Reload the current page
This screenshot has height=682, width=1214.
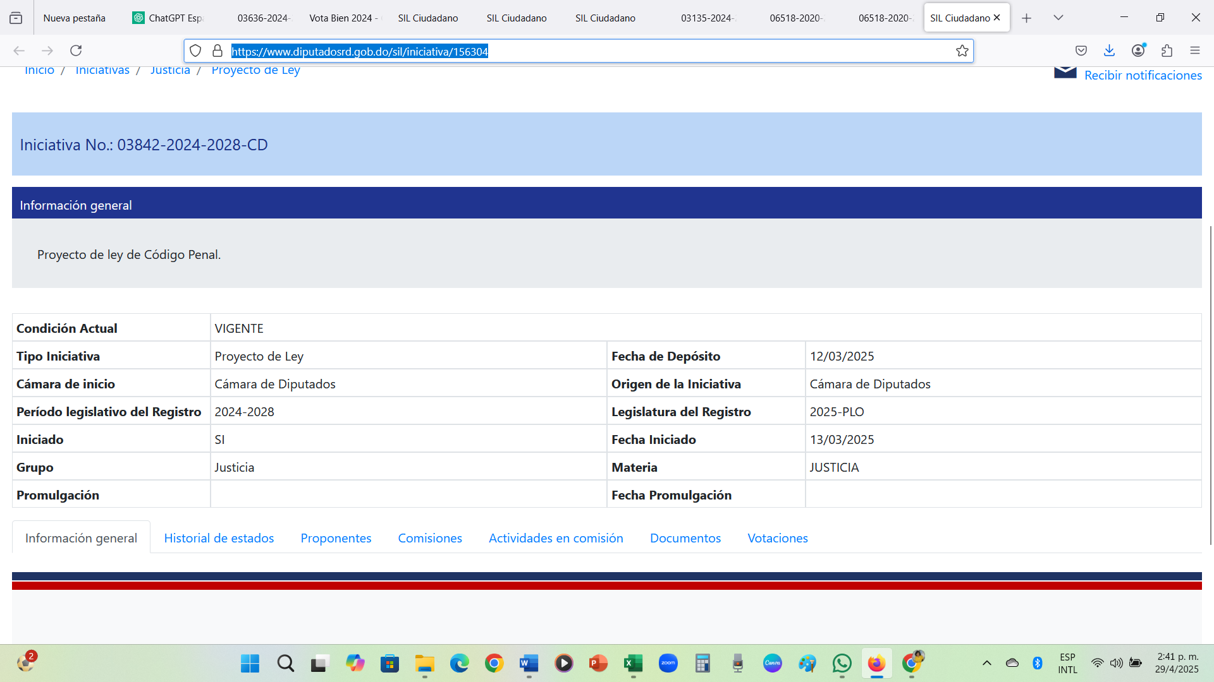76,51
